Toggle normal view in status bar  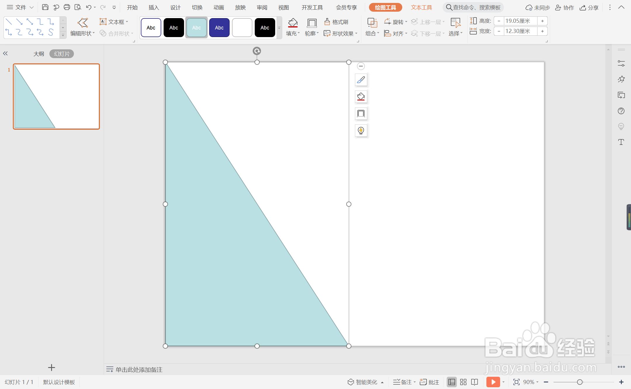click(x=452, y=382)
